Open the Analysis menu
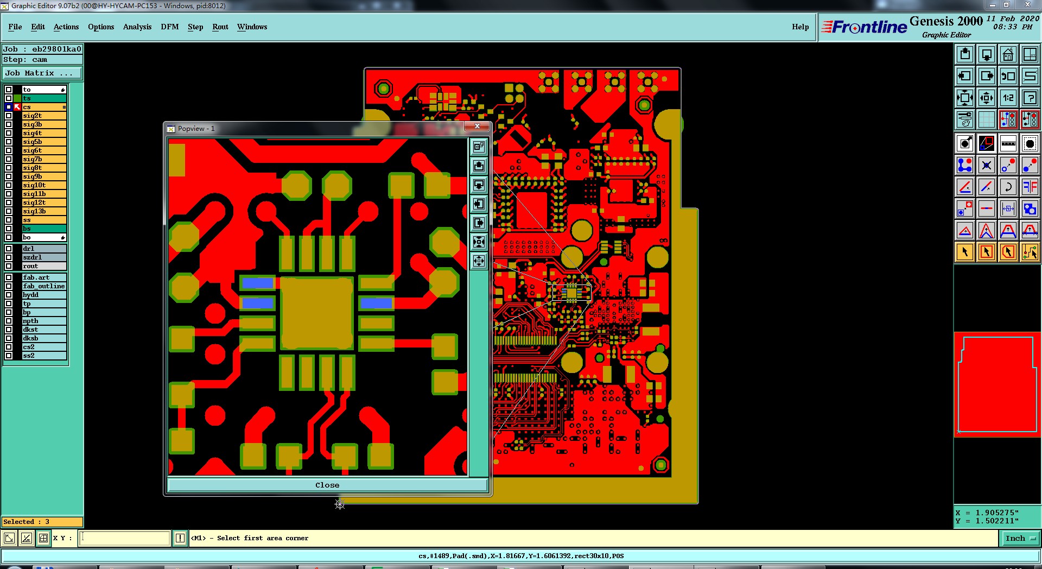This screenshot has height=569, width=1042. tap(137, 27)
